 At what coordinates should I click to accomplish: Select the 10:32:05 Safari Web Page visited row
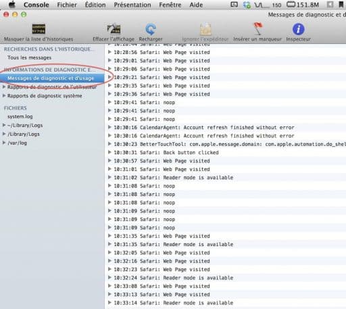(x=225, y=253)
